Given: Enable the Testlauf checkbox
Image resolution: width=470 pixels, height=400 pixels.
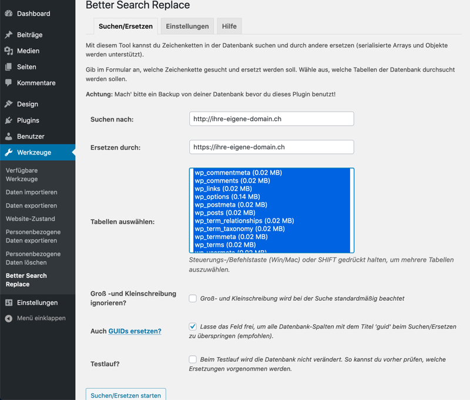Looking at the screenshot, I should (193, 359).
